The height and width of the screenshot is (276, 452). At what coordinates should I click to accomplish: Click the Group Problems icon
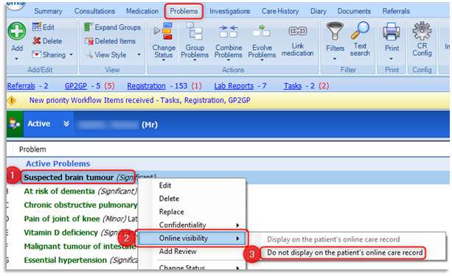click(195, 31)
